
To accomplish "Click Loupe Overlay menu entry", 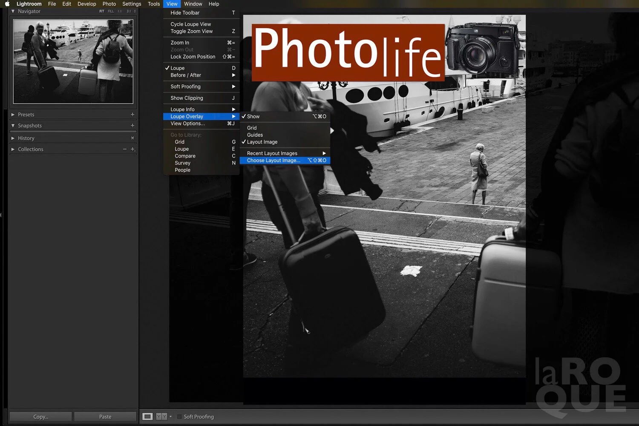I will [x=201, y=116].
